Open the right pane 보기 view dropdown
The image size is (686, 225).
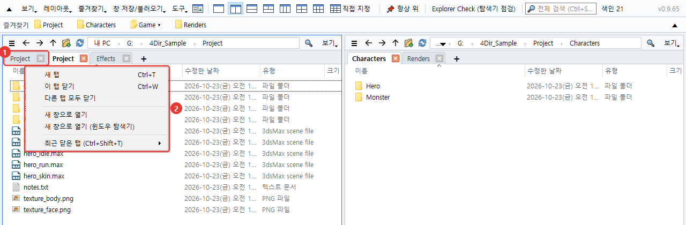[671, 43]
